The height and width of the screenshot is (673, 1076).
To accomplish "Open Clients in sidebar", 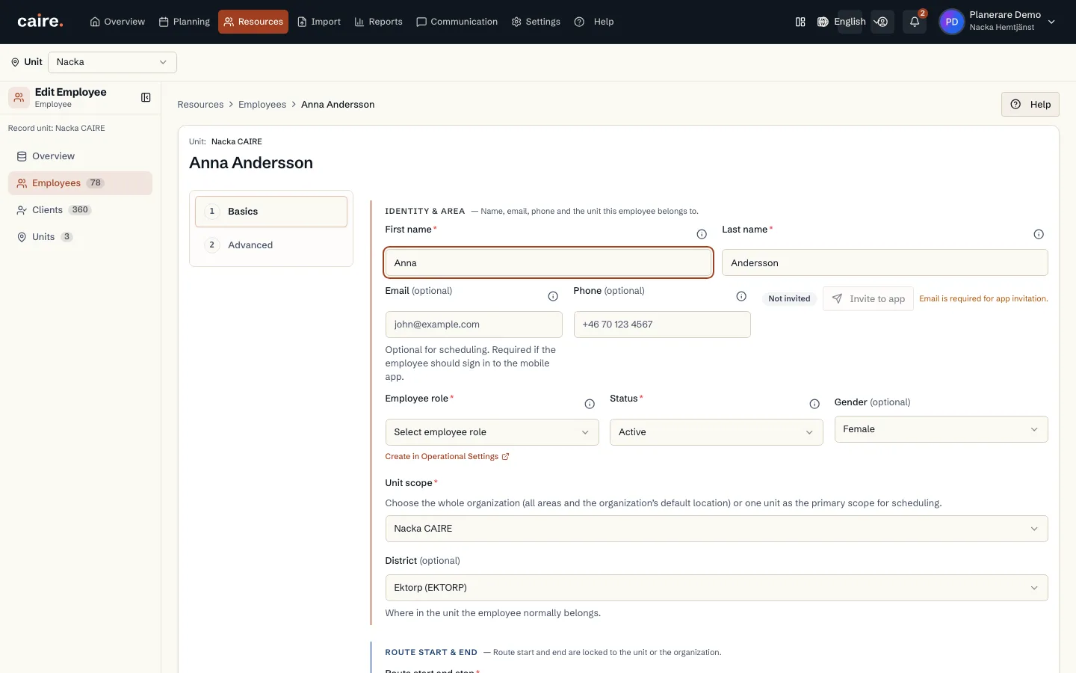I will pos(80,210).
